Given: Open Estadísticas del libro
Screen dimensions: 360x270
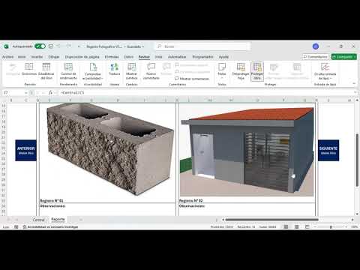Looking at the screenshot, I should point(46,71).
